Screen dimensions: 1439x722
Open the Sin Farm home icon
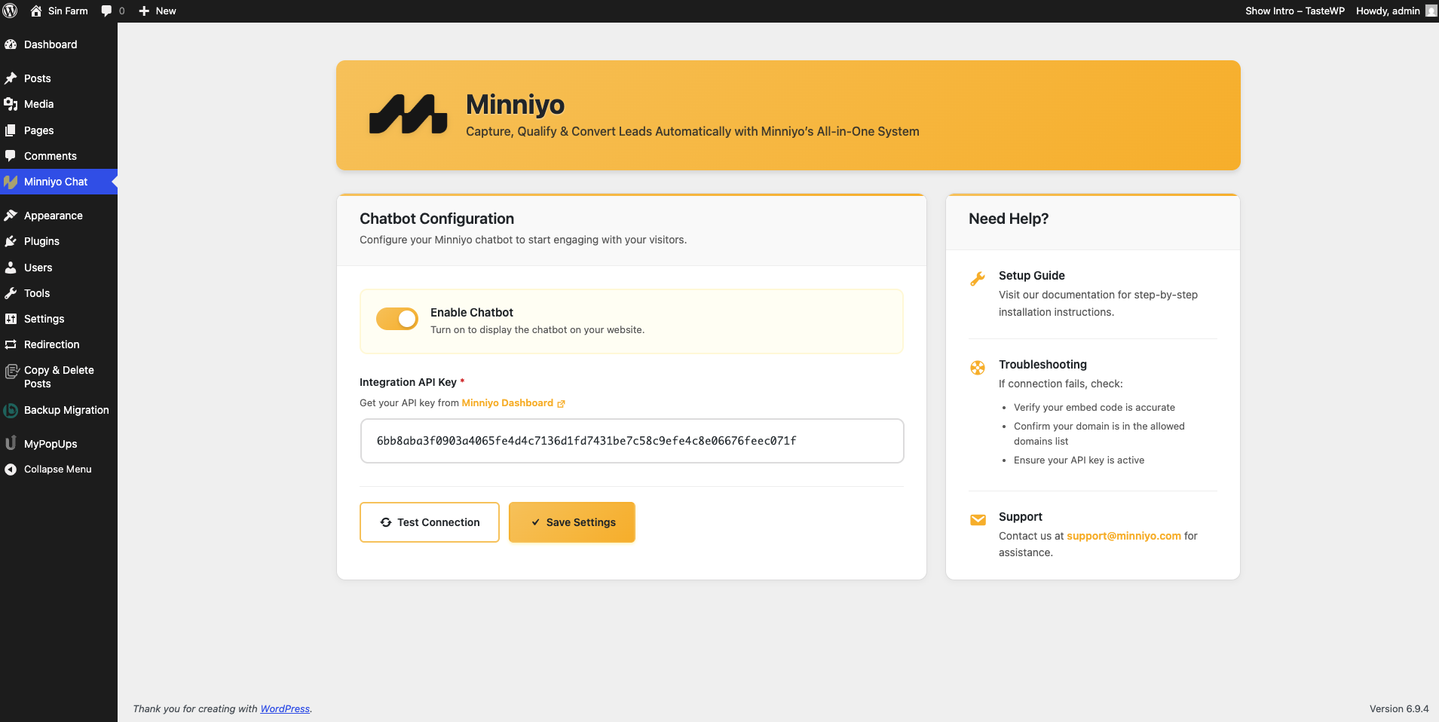[x=35, y=11]
